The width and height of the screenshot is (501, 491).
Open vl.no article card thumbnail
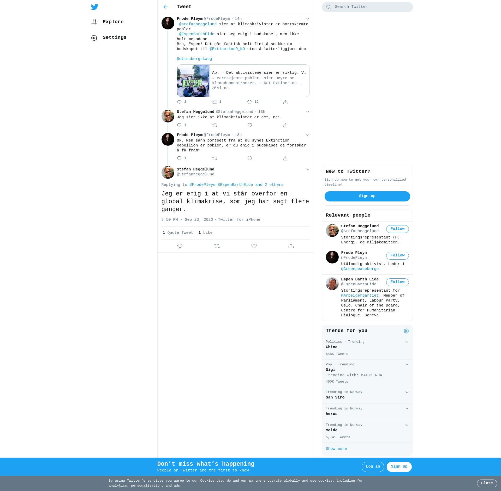(193, 81)
